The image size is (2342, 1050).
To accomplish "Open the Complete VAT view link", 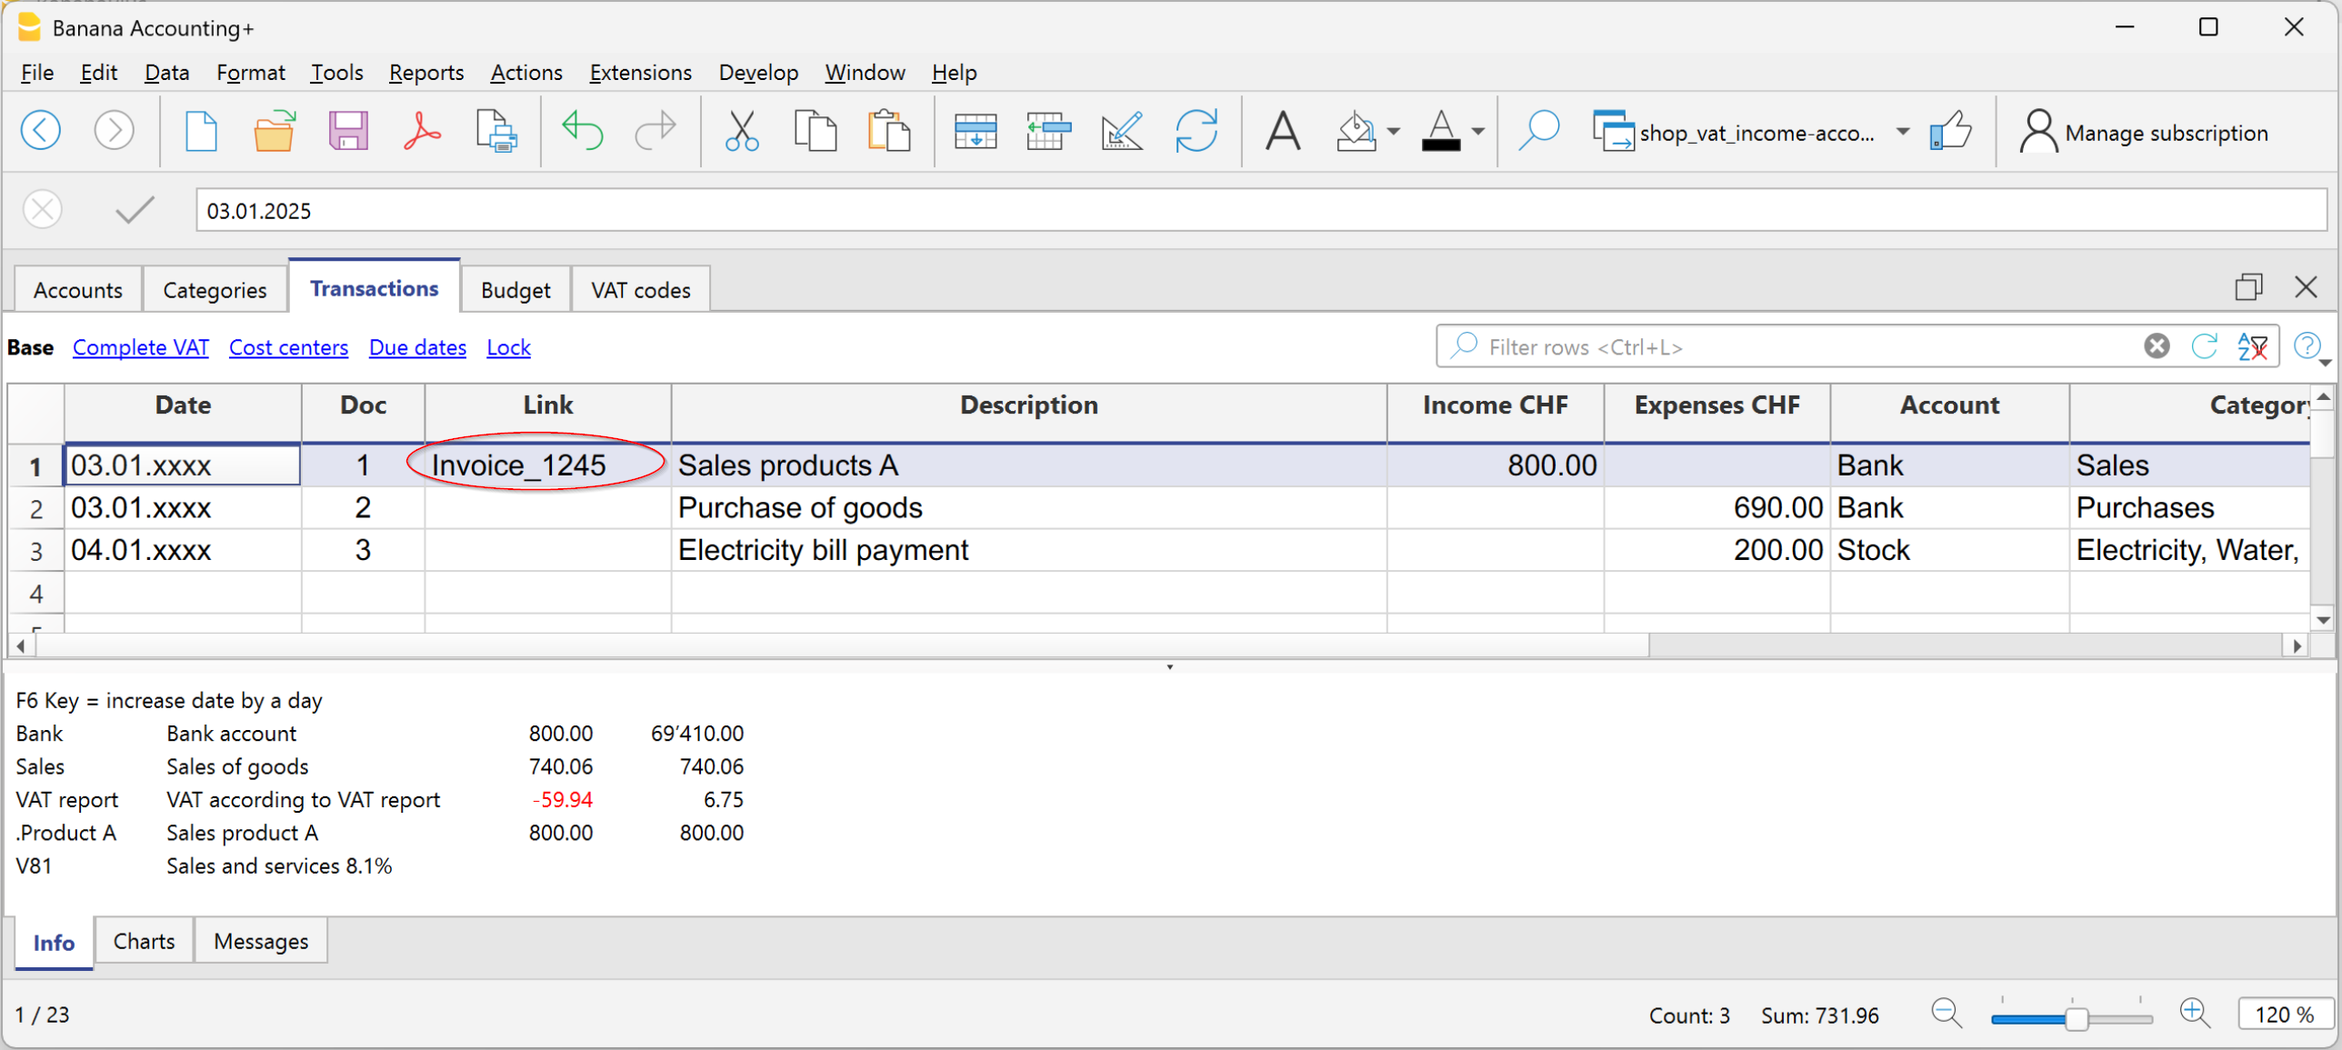I will pyautogui.click(x=140, y=347).
